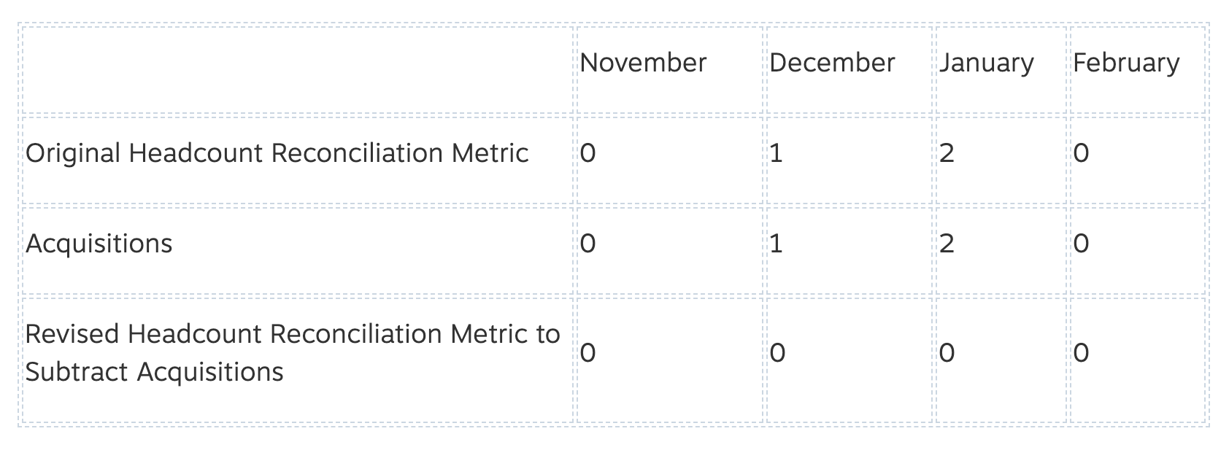The height and width of the screenshot is (461, 1229).
Task: Select Revised Headcount February value cell
Action: point(1137,360)
